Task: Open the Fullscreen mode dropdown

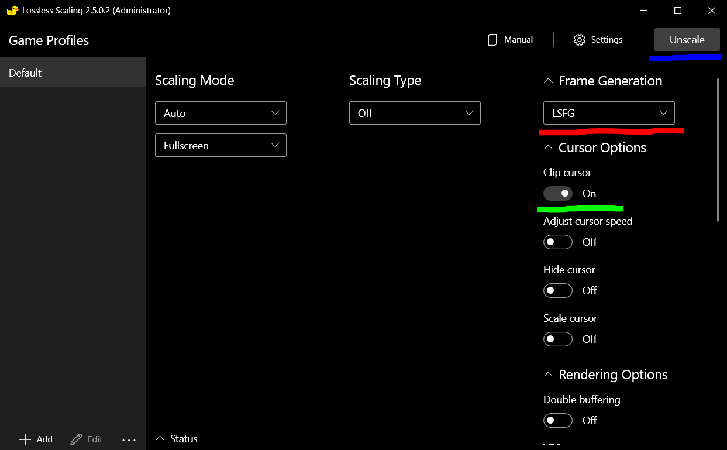Action: (x=220, y=145)
